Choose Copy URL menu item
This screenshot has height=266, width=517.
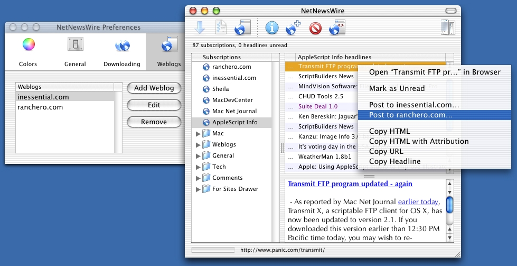pos(435,151)
